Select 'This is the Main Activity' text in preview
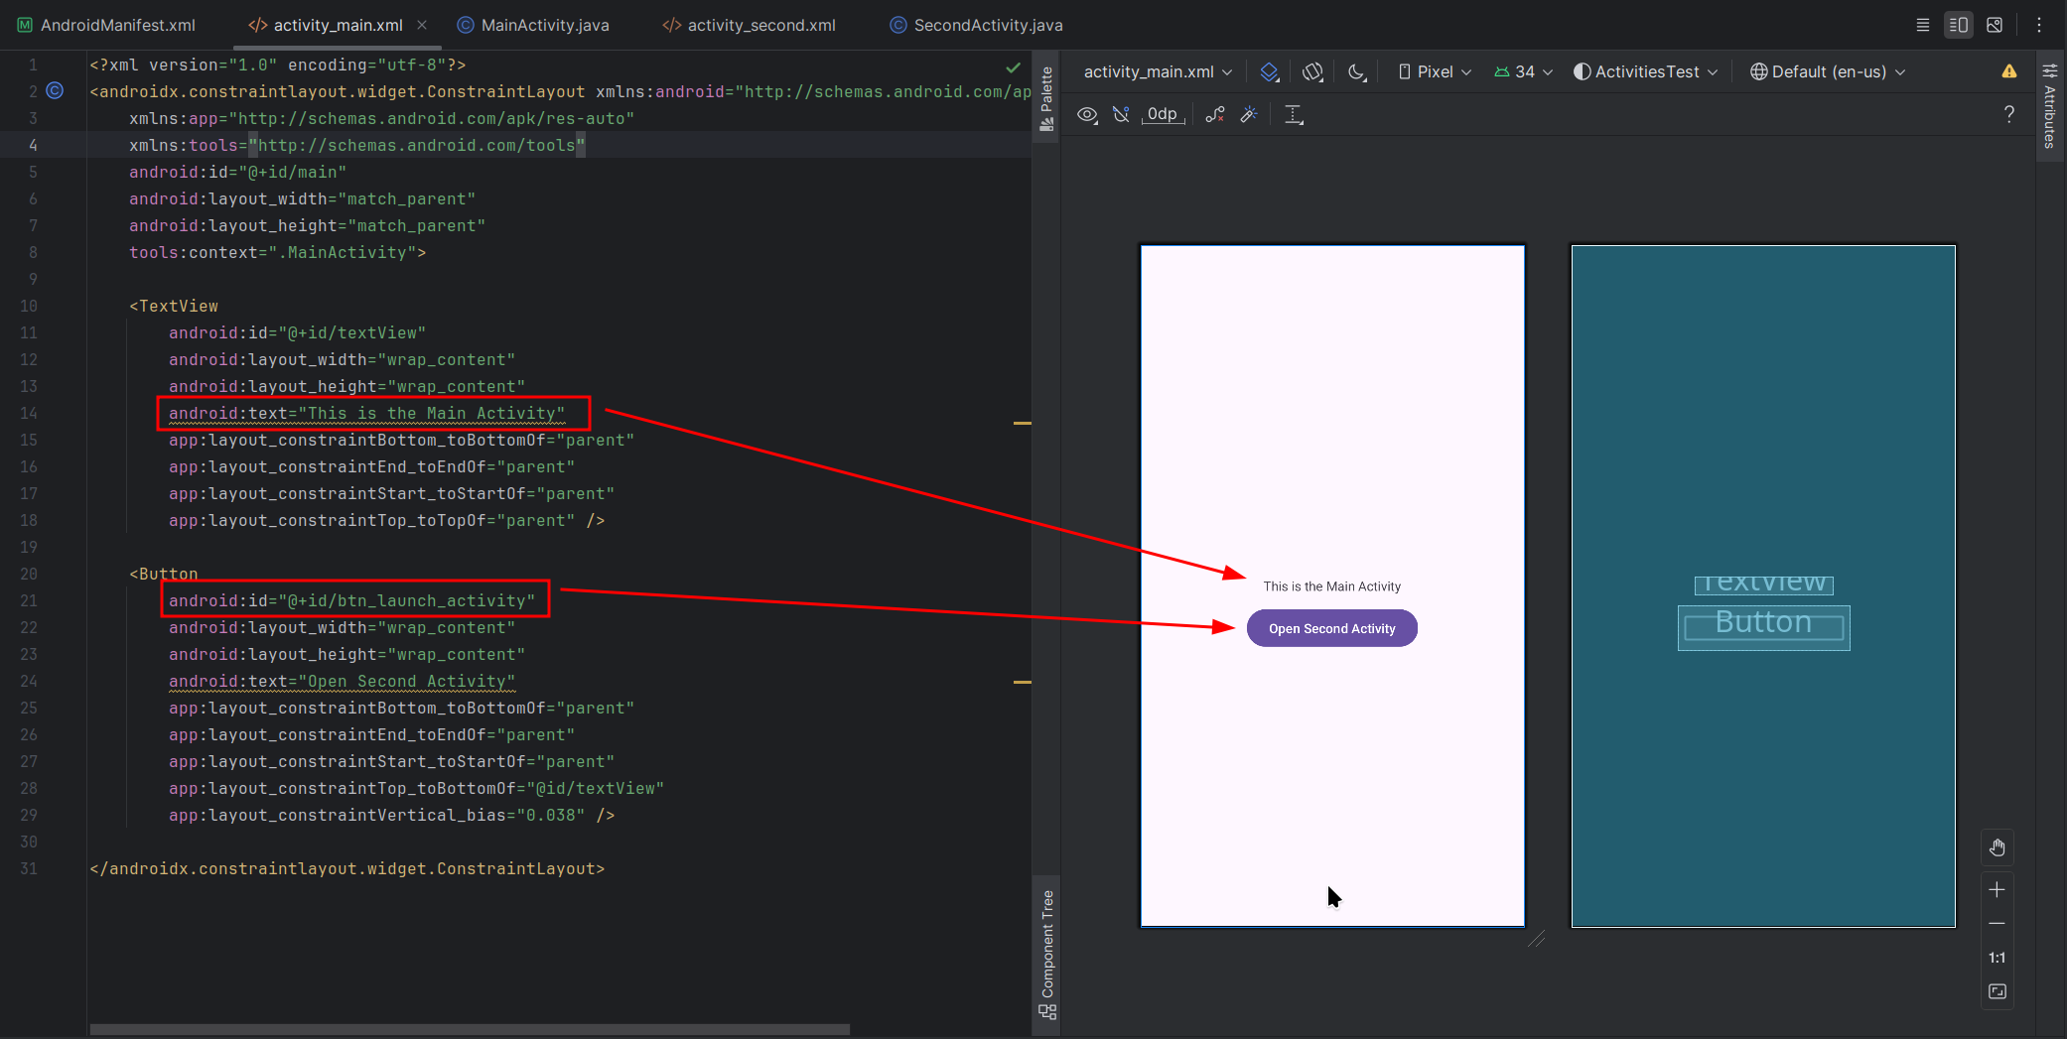Image resolution: width=2067 pixels, height=1039 pixels. tap(1331, 586)
